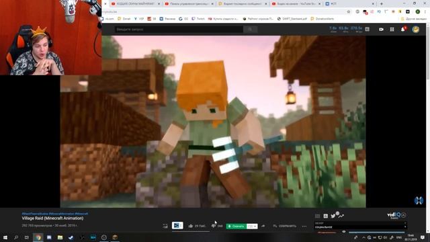Click the vidIQ square icon next to the grid icon

point(325,216)
